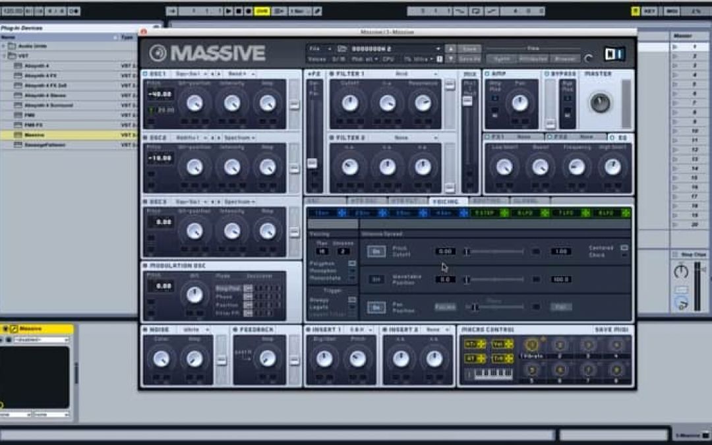Click the KTr macro source crosshair
The height and width of the screenshot is (445, 712).
[x=481, y=345]
